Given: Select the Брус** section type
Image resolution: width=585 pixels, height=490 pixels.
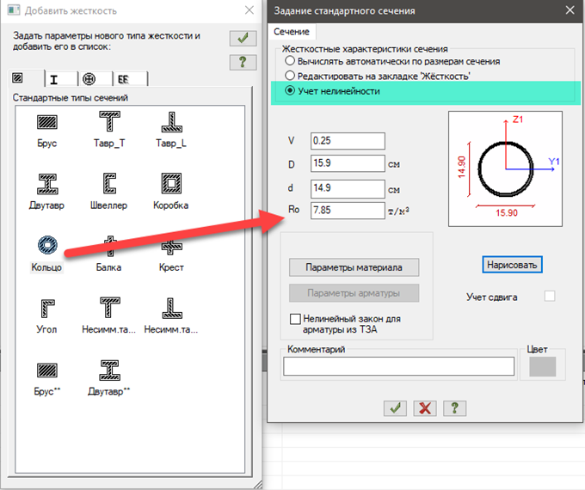Looking at the screenshot, I should 47,370.
